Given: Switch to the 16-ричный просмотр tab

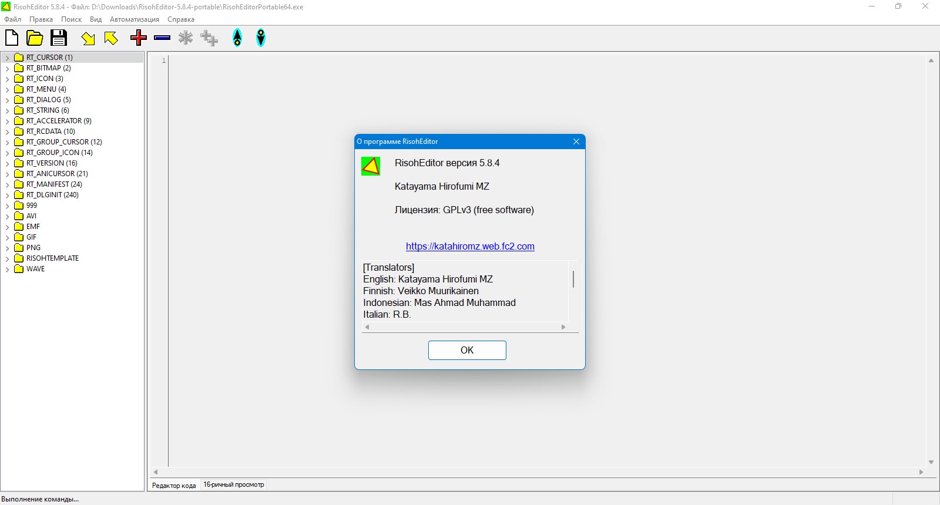Looking at the screenshot, I should coord(234,484).
